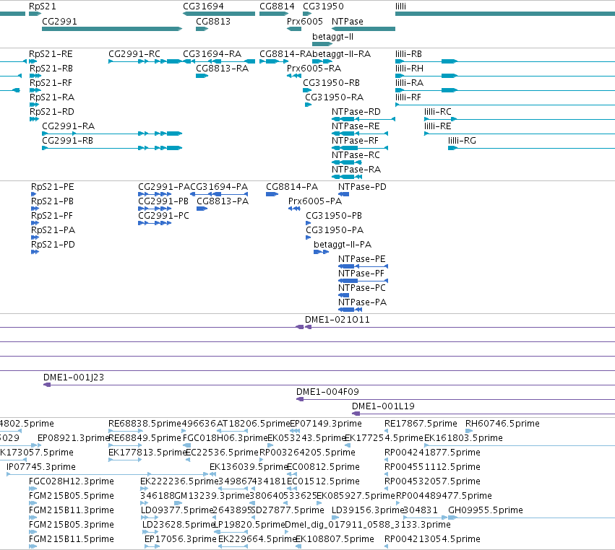The height and width of the screenshot is (550, 615).
Task: Select the CG2991 gene label
Action: [59, 21]
